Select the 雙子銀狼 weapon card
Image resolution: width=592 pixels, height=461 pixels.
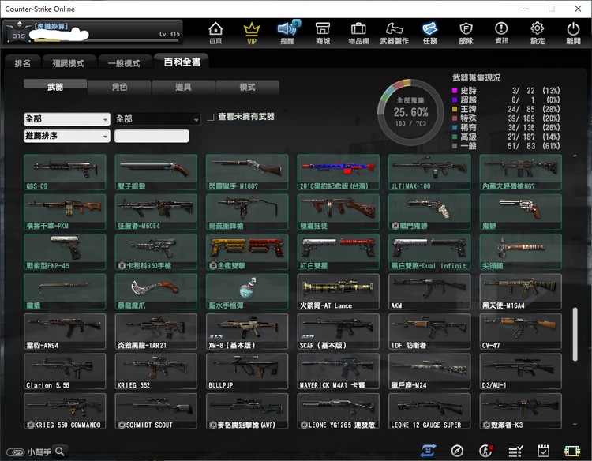tap(156, 172)
